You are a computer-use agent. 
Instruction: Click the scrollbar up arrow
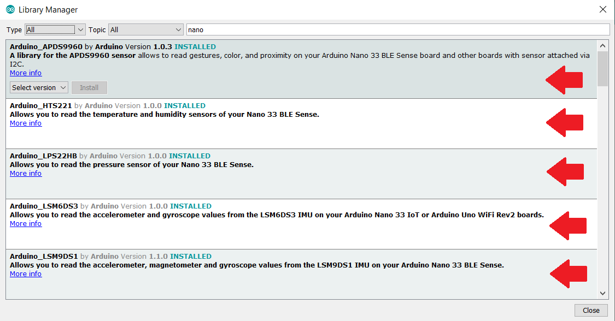[602, 46]
